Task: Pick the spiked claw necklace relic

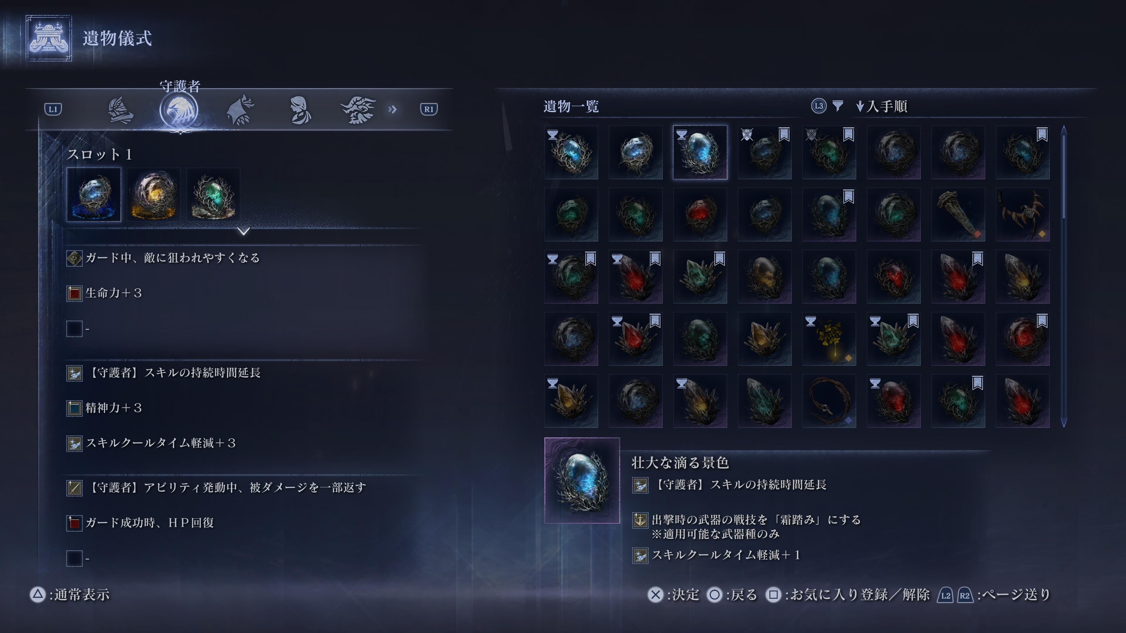Action: pos(1022,214)
